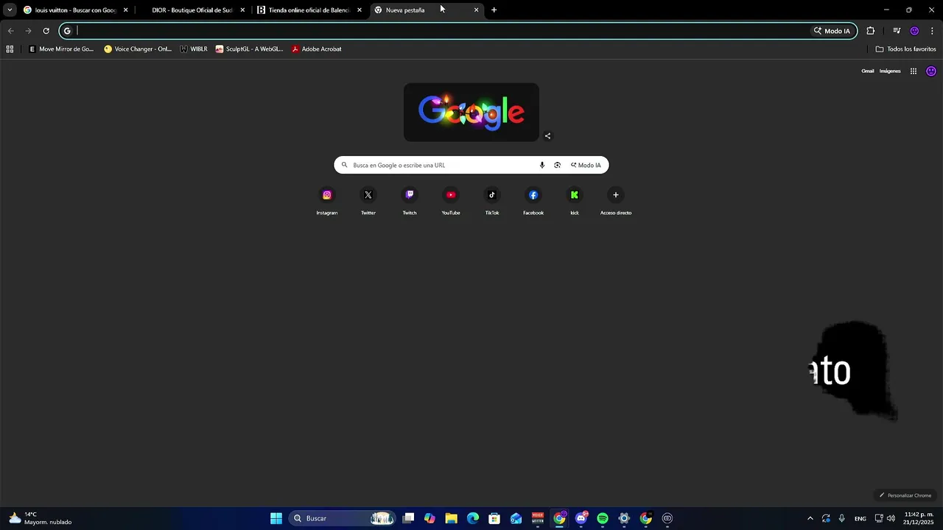943x530 pixels.
Task: Close the DIOR Boutique tab
Action: pos(242,10)
